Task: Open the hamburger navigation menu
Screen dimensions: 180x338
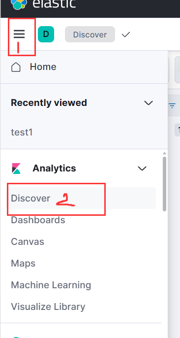Action: (x=19, y=34)
